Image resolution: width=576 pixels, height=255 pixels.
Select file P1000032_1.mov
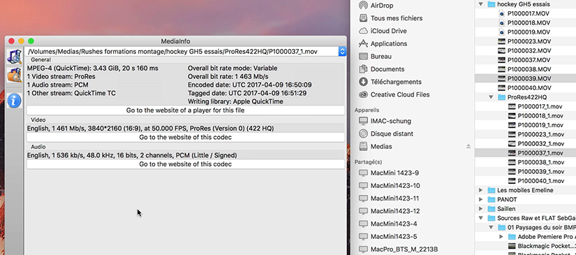540,144
